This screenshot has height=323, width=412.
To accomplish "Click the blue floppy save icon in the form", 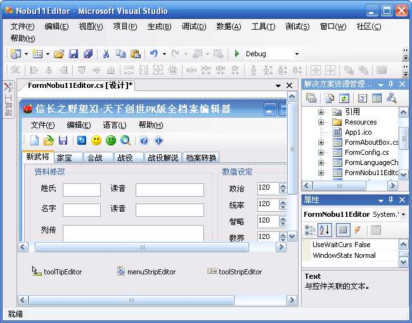I will [x=63, y=141].
